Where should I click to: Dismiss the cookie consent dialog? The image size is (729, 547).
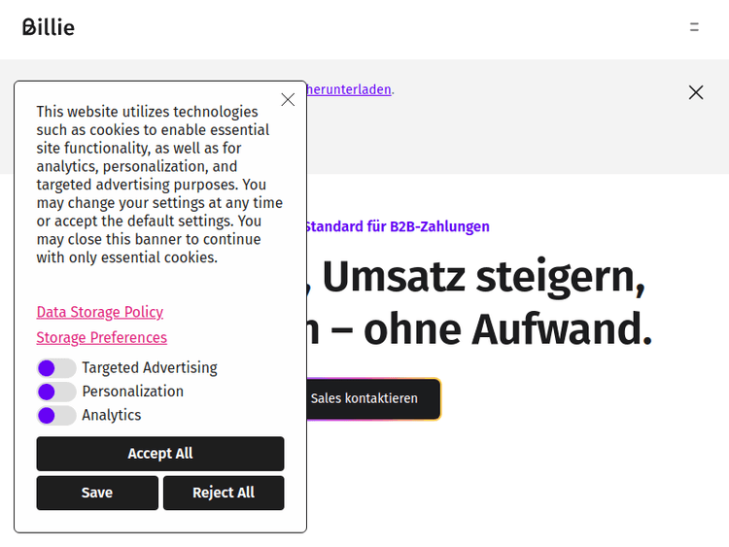tap(288, 99)
